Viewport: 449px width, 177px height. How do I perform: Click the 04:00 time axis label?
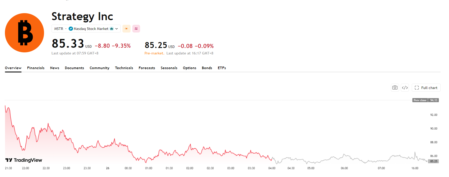point(272,168)
